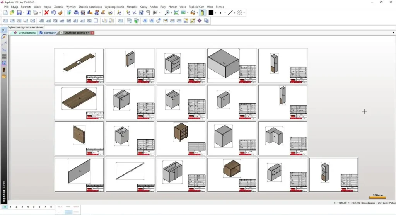Open the line style dropdown with diagonal line

pyautogui.click(x=230, y=13)
